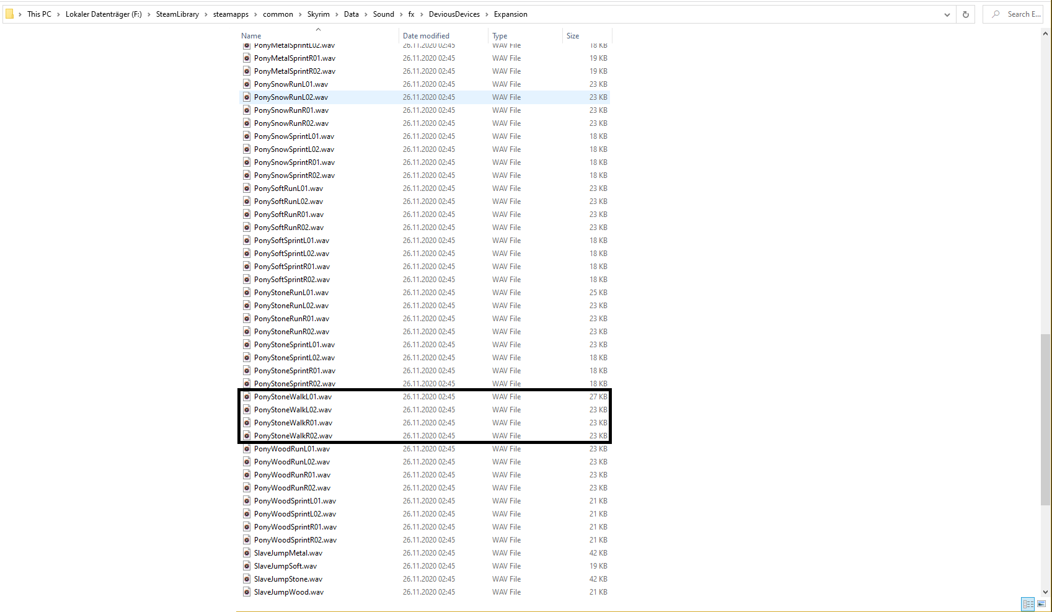Select file icon of PonyStoneSprintL02.wav
Viewport: 1052px width, 612px height.
pos(247,358)
